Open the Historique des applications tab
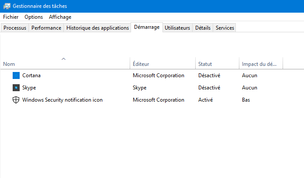304x178 pixels. (97, 28)
